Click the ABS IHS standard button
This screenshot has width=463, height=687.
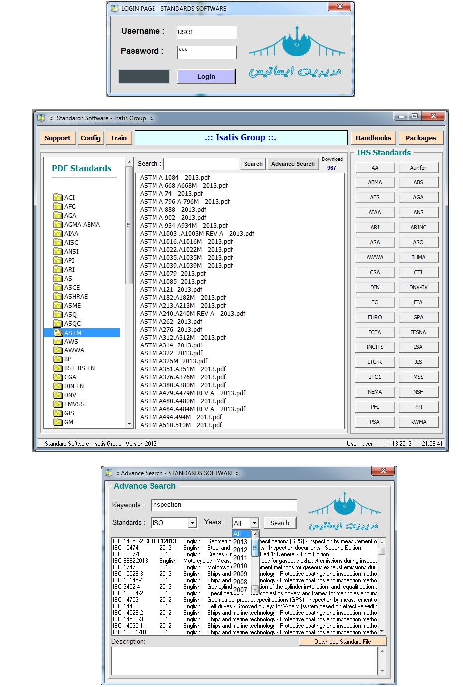(418, 182)
